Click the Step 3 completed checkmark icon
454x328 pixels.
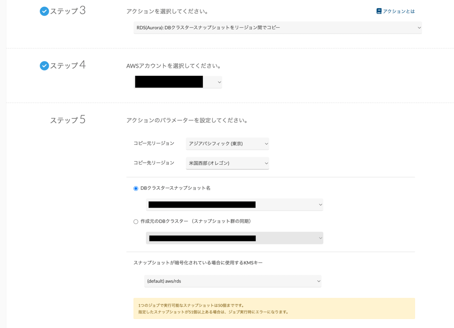pos(44,11)
